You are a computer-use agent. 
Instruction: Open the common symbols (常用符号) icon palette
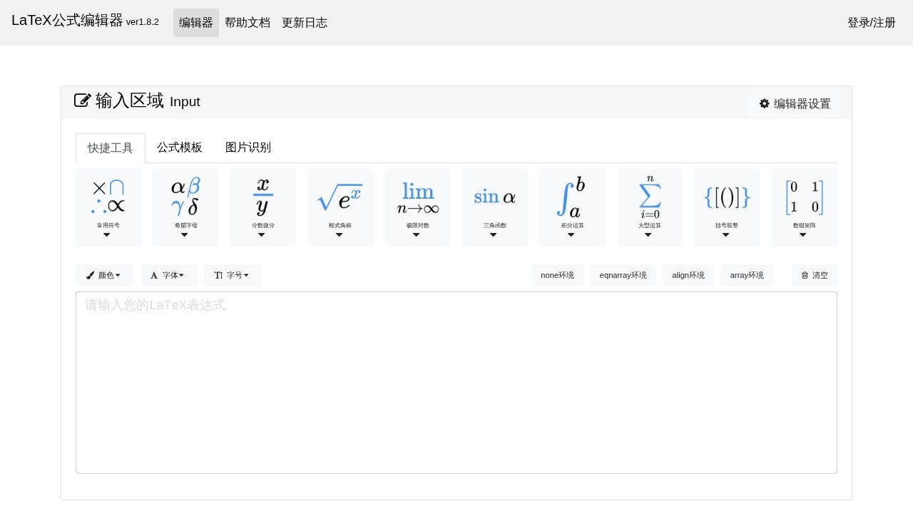pos(108,207)
